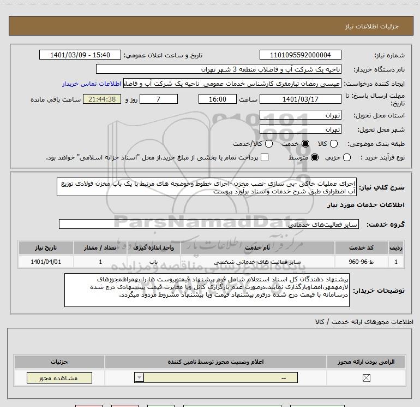Select the متوسط purchase type radio
420x407 pixels.
coord(315,157)
